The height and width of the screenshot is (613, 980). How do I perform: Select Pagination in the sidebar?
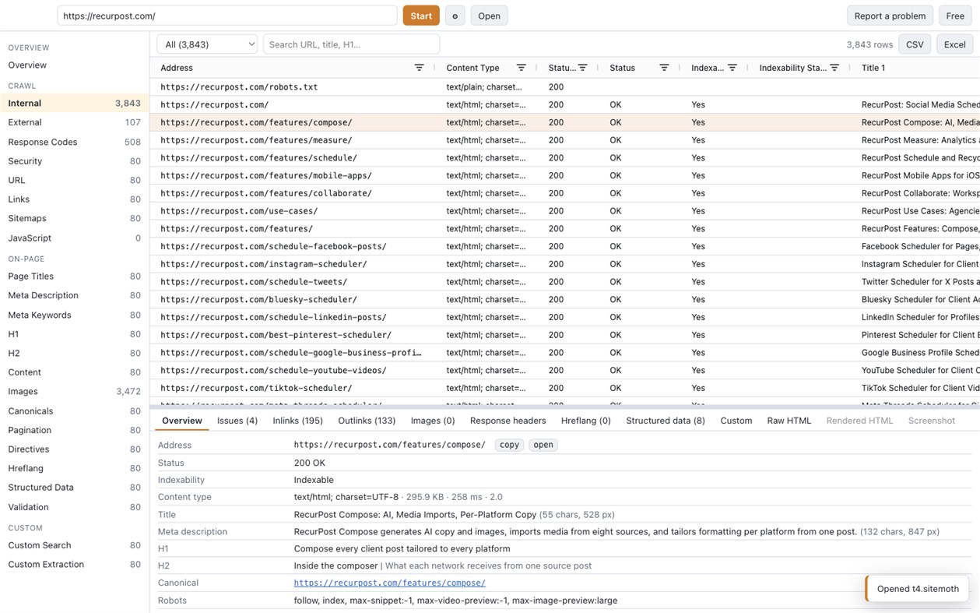tap(75, 430)
